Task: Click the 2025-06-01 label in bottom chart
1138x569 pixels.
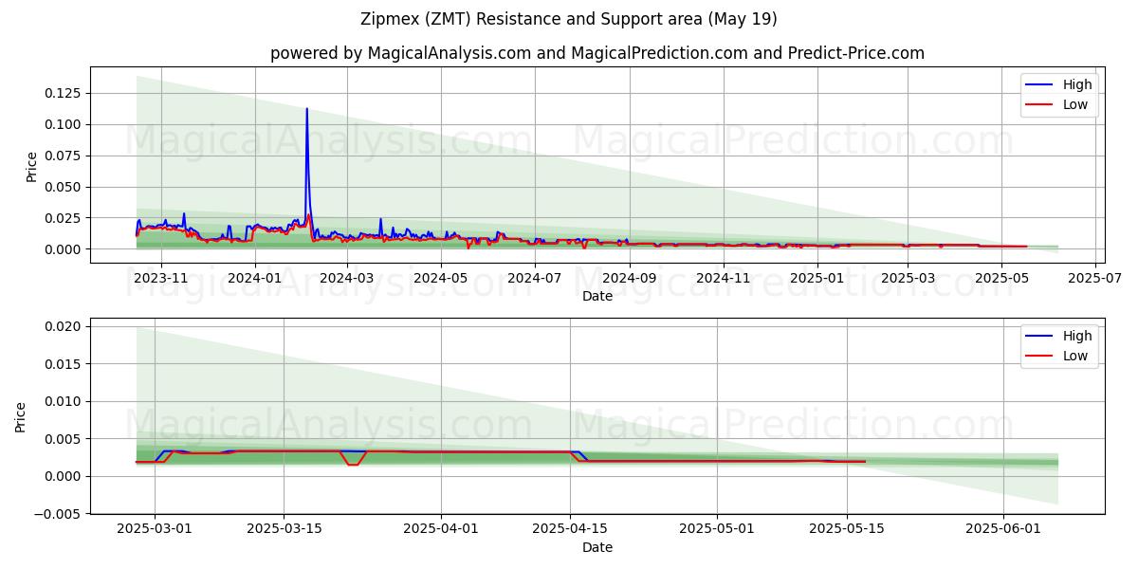Action: point(1002,529)
